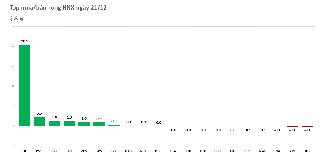Image resolution: width=322 pixels, height=160 pixels.
Task: Select the SHS ticker label
Action: tap(247, 151)
